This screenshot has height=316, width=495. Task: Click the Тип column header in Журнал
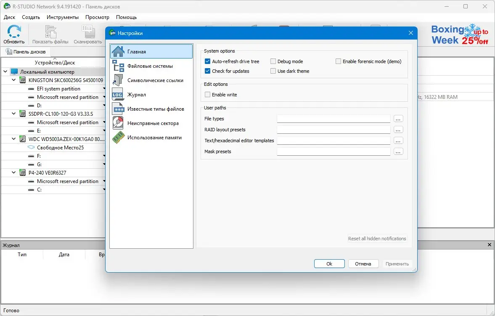[x=22, y=255]
